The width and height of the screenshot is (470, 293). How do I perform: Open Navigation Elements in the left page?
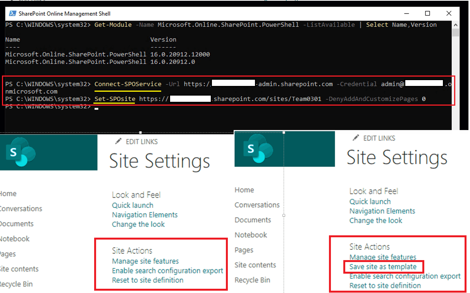(x=145, y=215)
